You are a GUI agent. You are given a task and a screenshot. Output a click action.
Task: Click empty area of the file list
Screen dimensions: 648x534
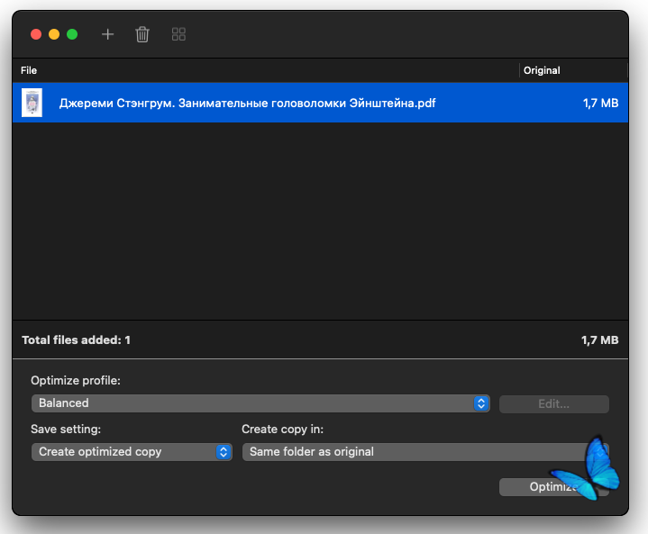point(315,225)
